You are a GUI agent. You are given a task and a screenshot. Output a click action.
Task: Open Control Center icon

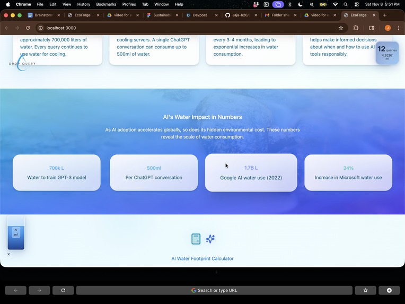coord(357,4)
